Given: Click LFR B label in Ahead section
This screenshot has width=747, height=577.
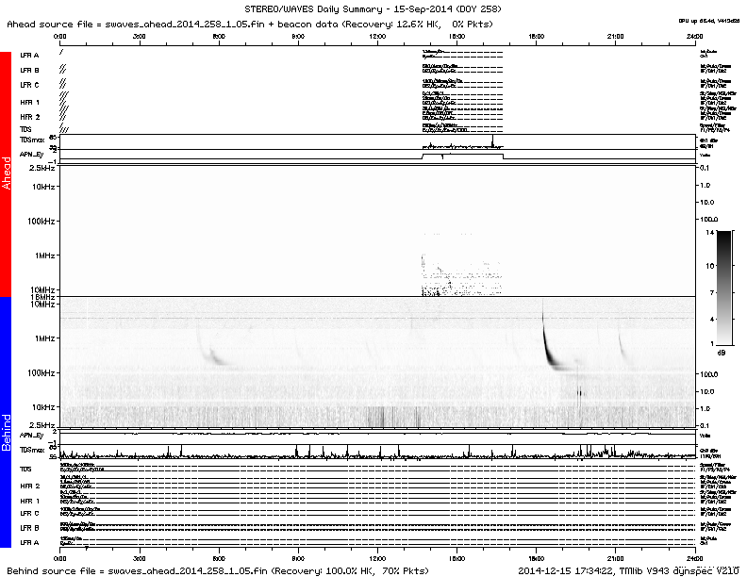Looking at the screenshot, I should point(29,70).
